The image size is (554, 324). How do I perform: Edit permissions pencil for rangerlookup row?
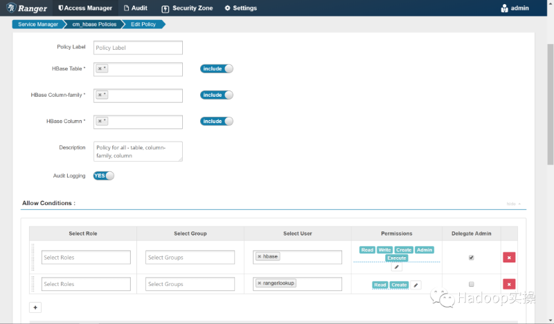[x=416, y=285]
